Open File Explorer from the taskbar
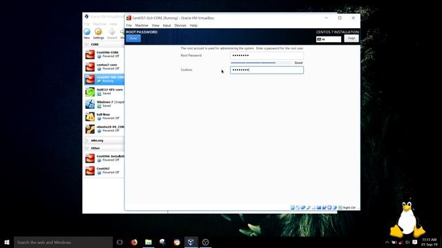Screen dimensions: 442x248 coord(148,242)
